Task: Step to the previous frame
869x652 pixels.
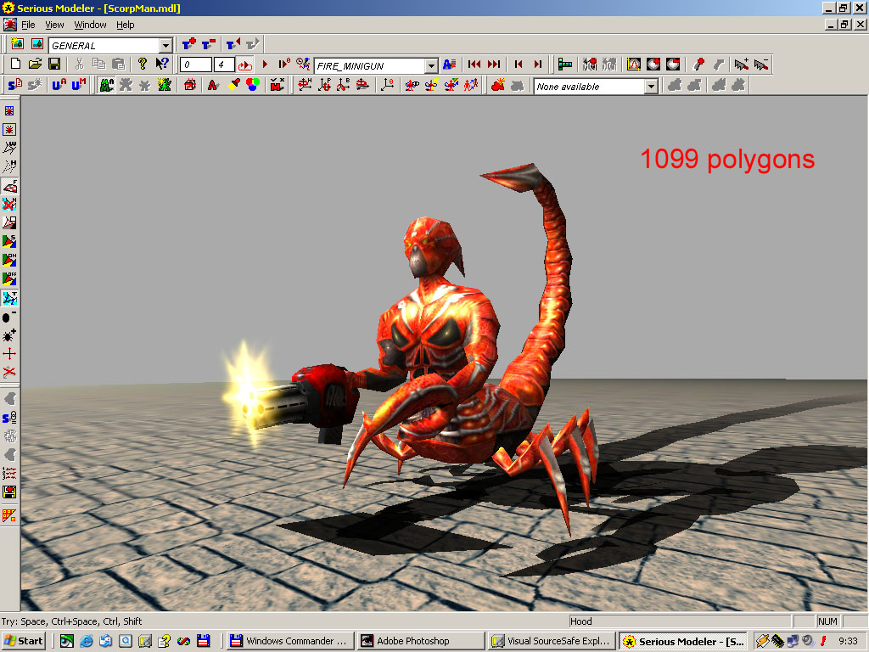Action: point(519,65)
